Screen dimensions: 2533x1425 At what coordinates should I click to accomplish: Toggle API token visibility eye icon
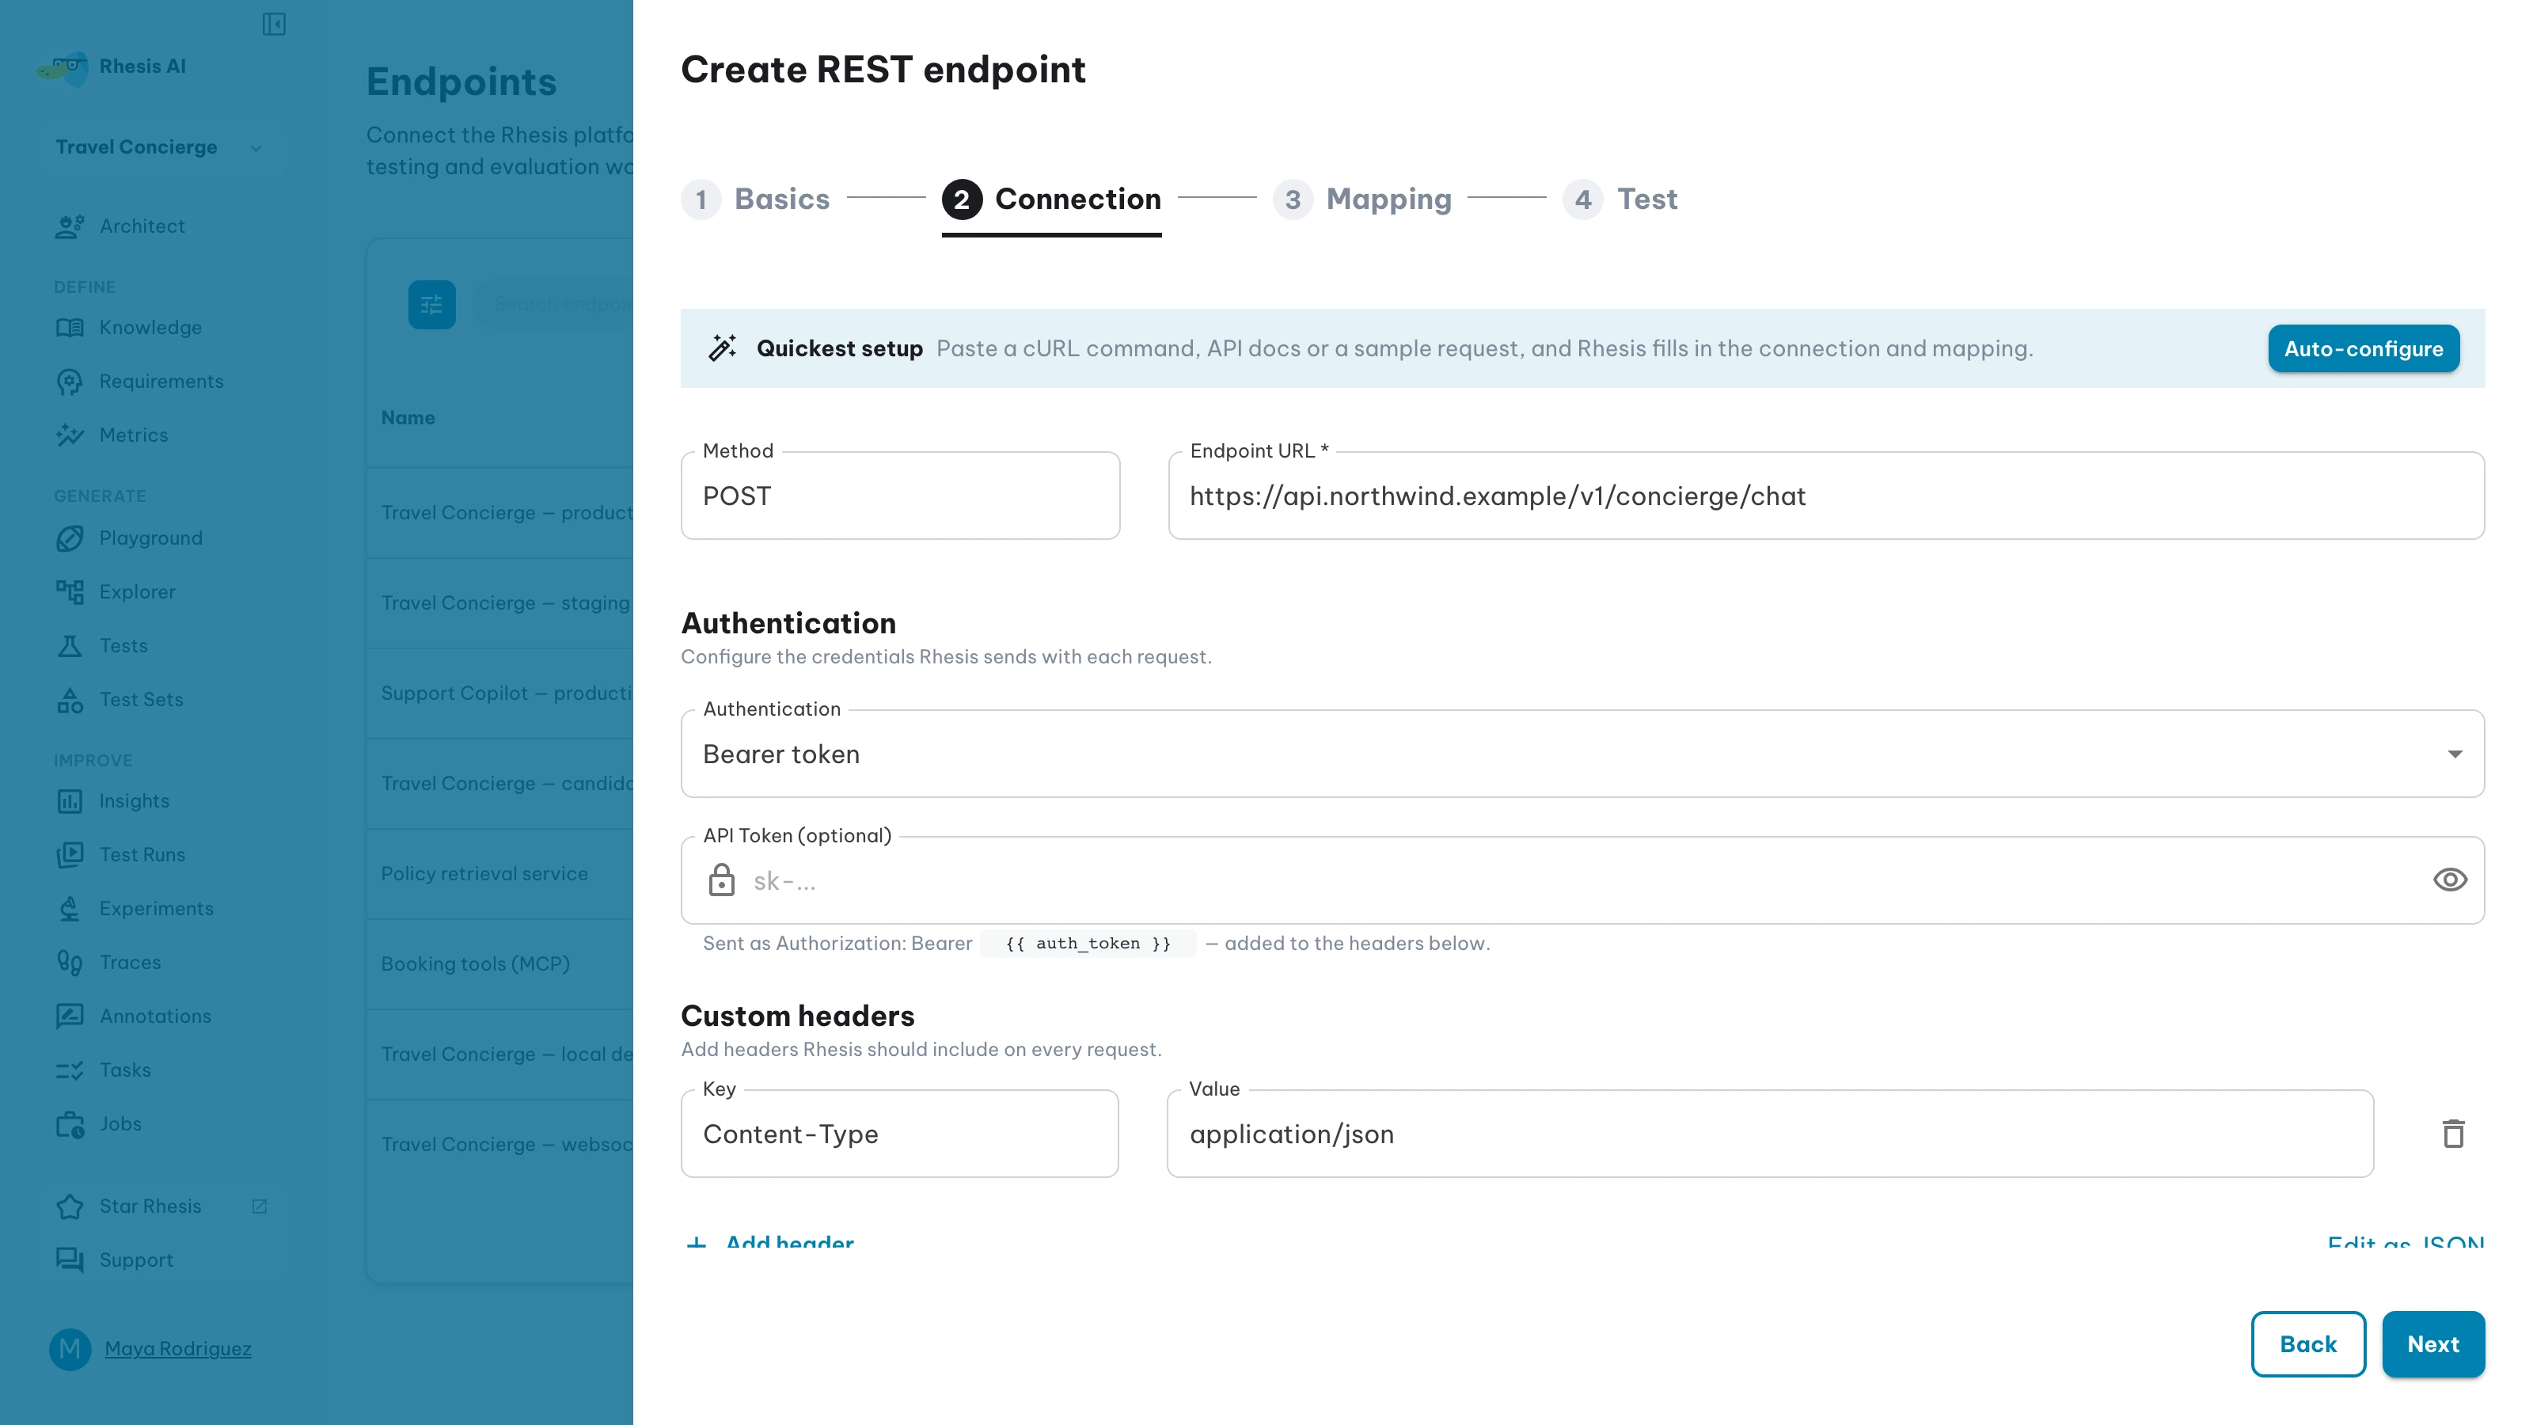tap(2449, 880)
